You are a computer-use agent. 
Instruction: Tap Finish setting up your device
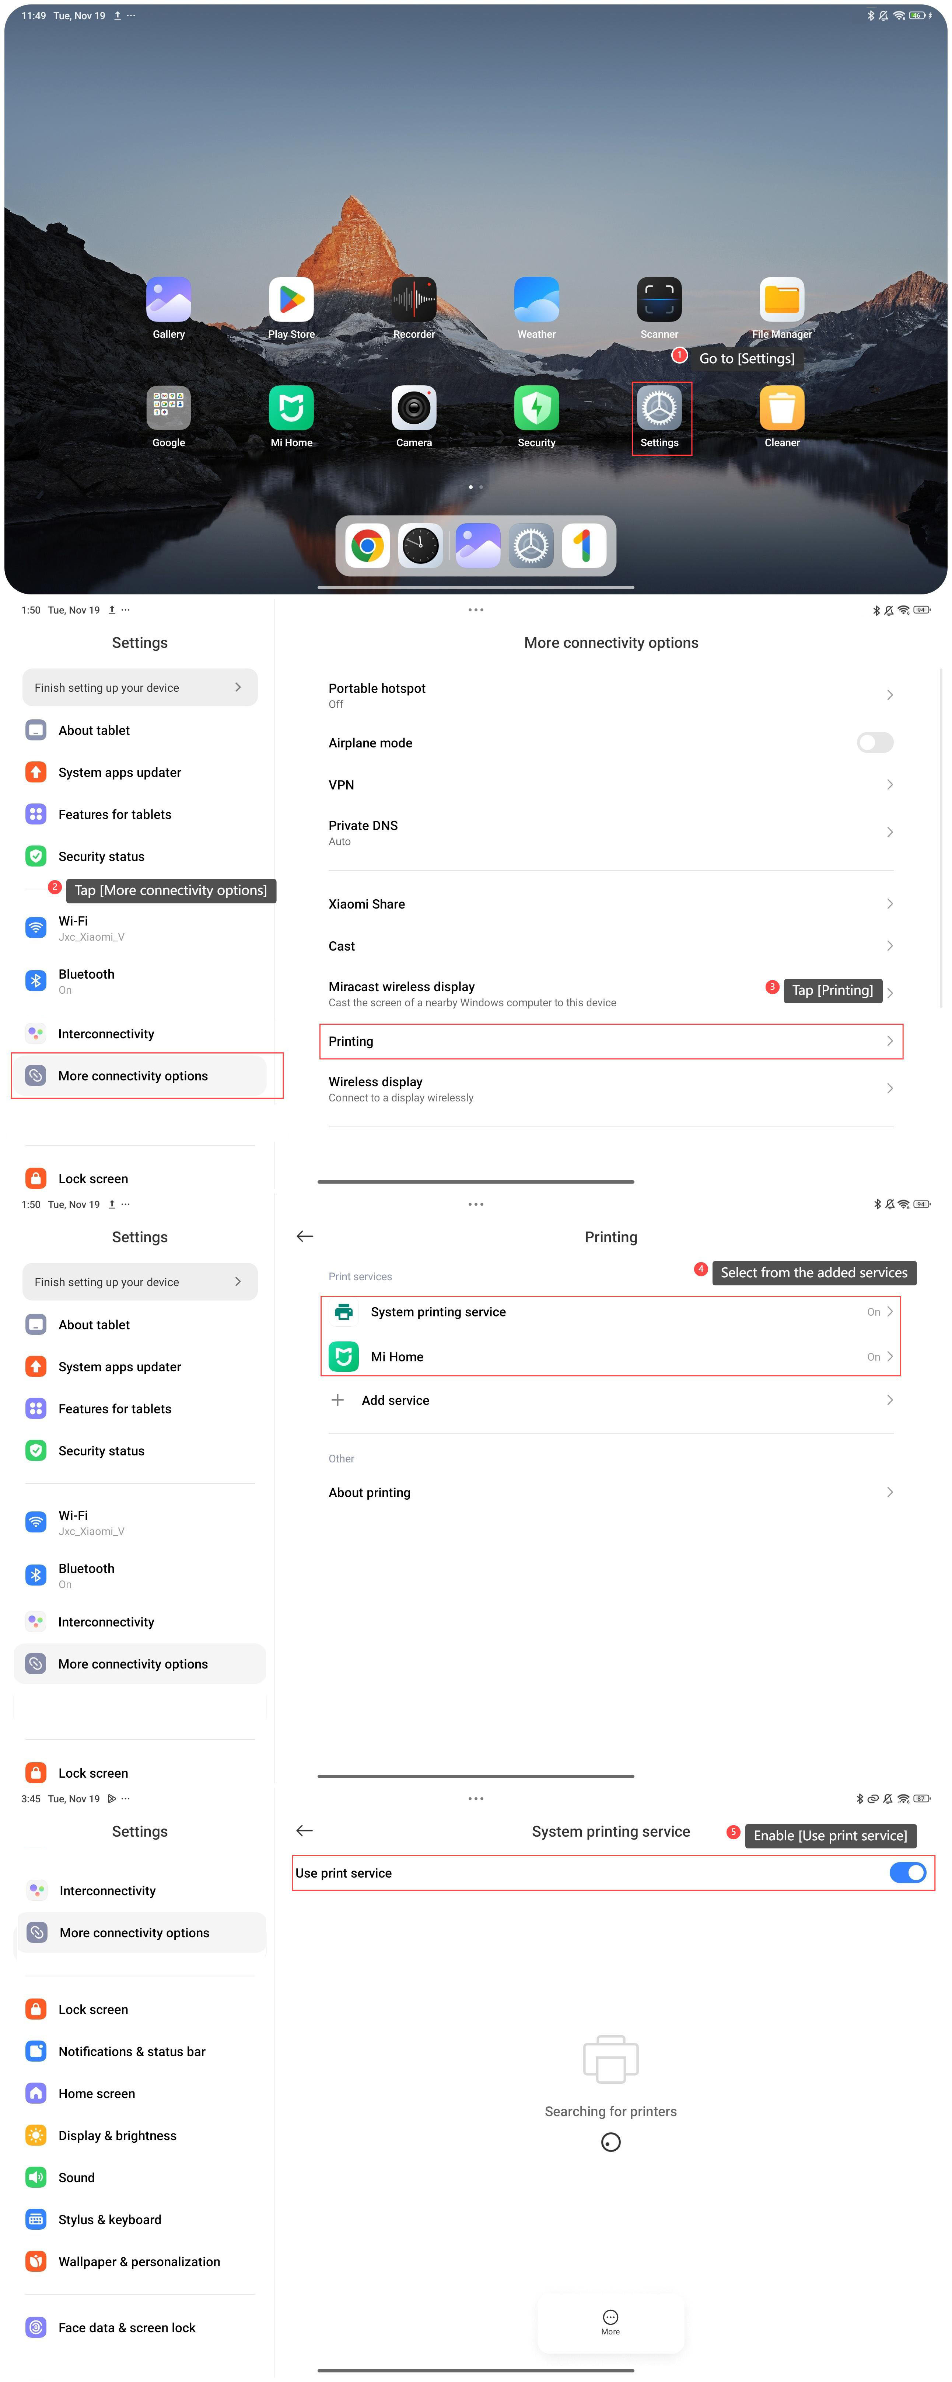(140, 687)
